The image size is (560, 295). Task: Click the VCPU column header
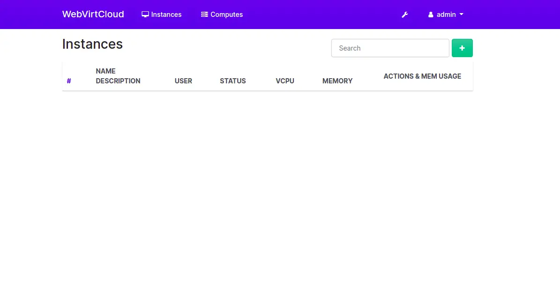tap(285, 81)
